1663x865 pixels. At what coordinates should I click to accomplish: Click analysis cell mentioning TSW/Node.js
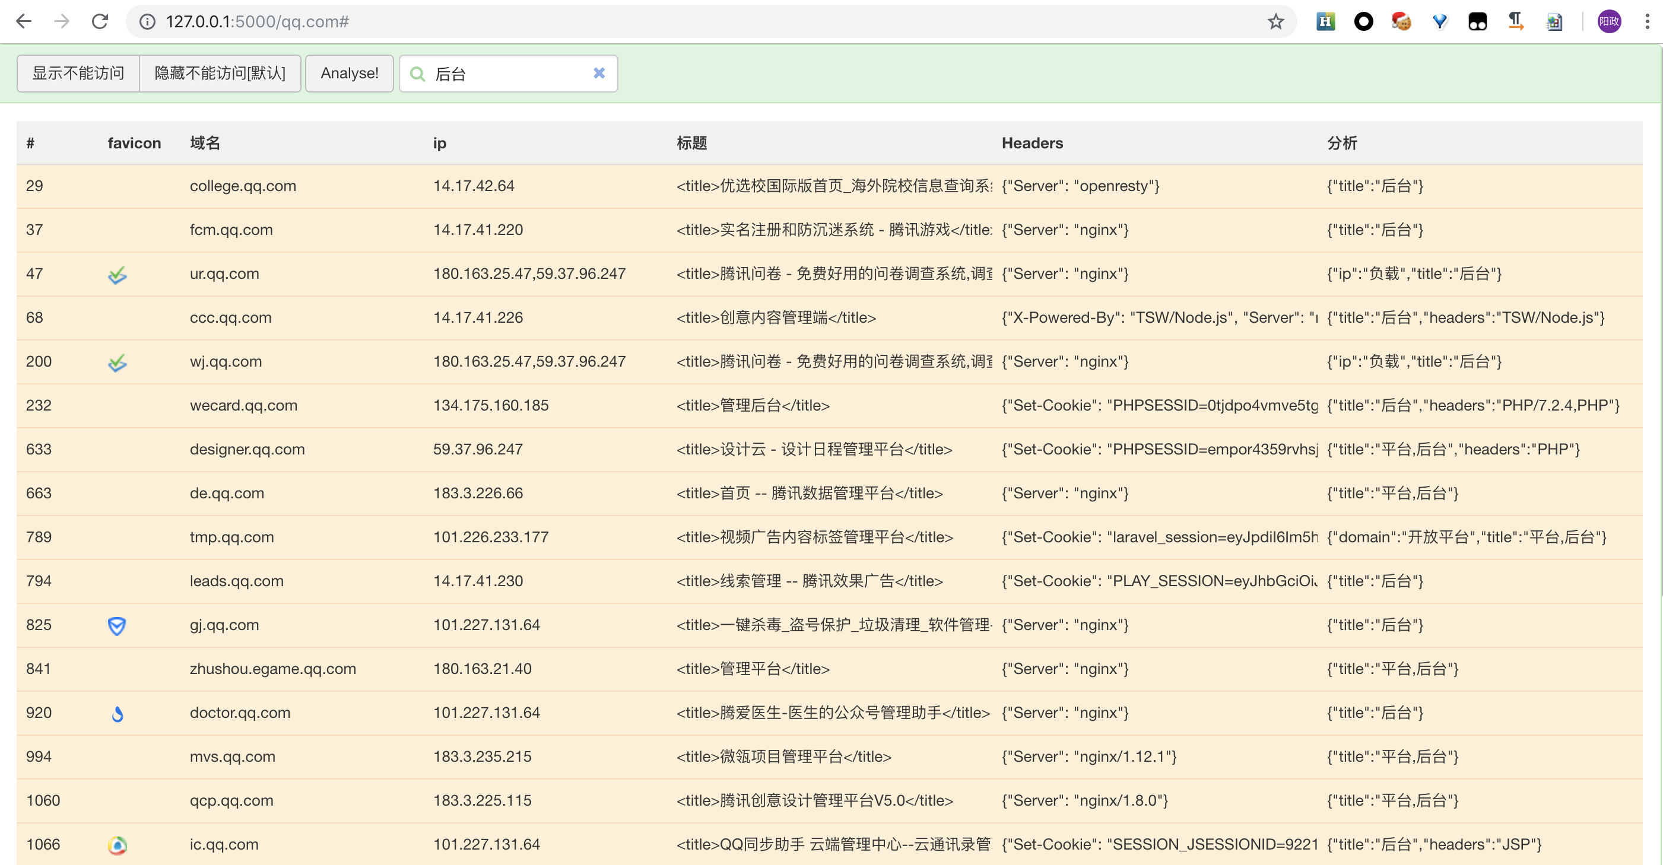click(1465, 318)
